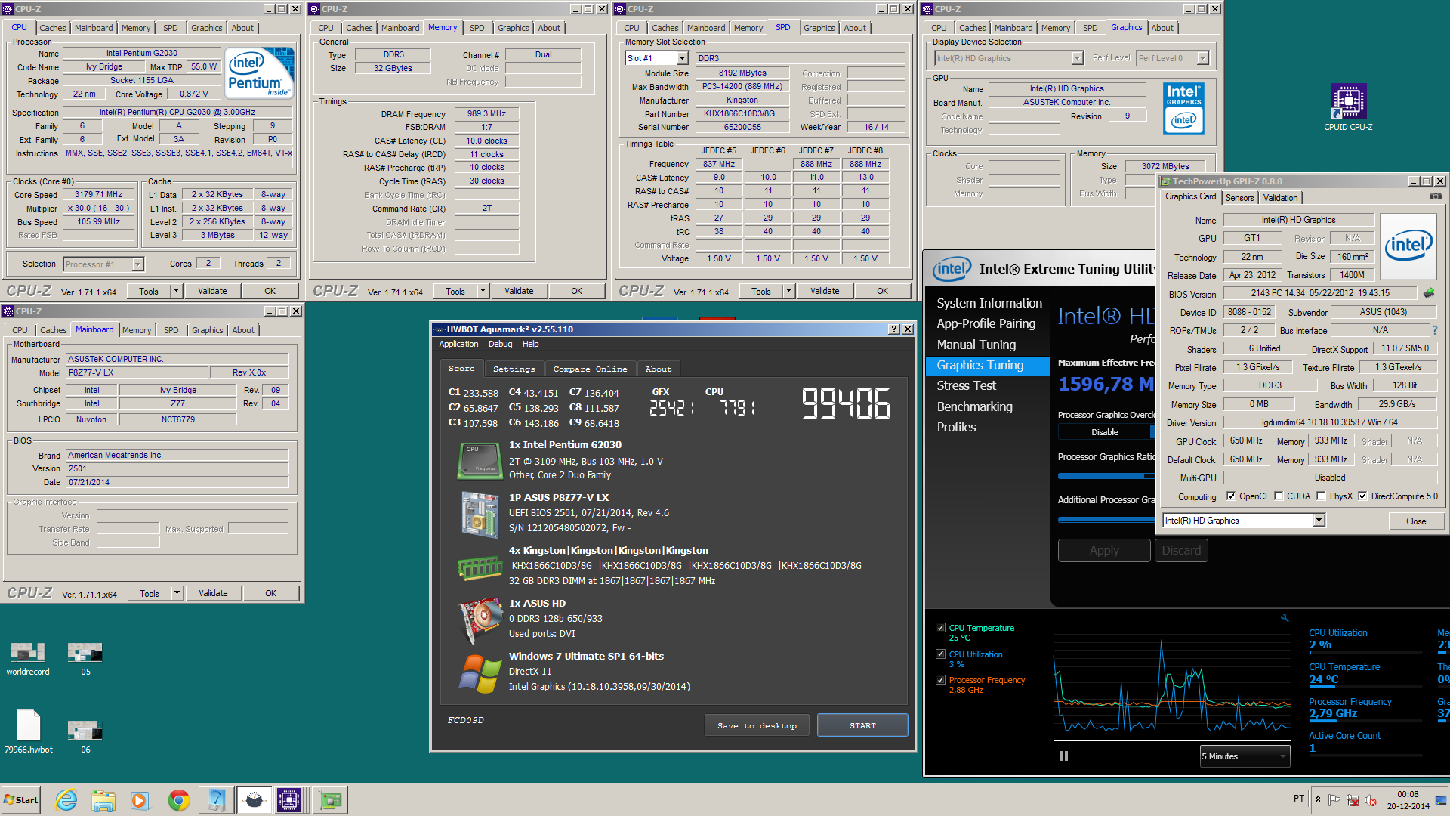The width and height of the screenshot is (1450, 816).
Task: Click the Discard button in XTU
Action: pos(1181,550)
